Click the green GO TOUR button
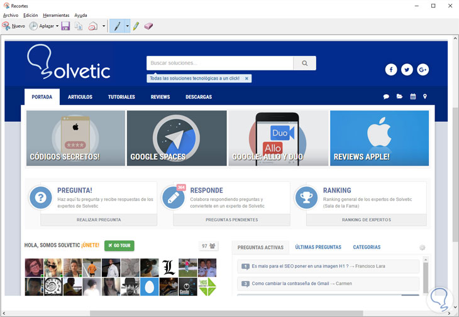Screen dimensions: 459x317 tap(119, 245)
